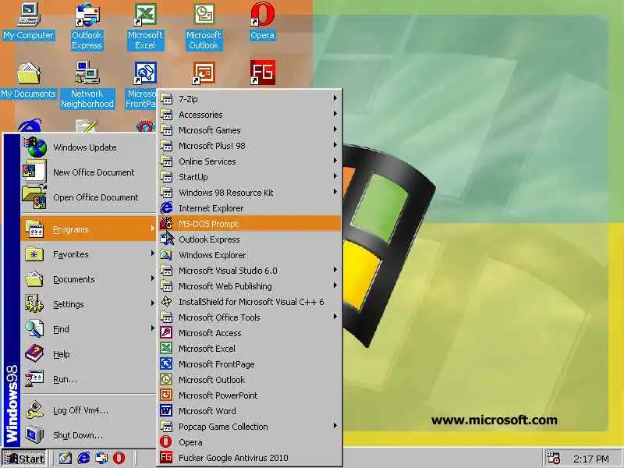
Task: Open the Documents Start menu item
Action: click(x=88, y=279)
